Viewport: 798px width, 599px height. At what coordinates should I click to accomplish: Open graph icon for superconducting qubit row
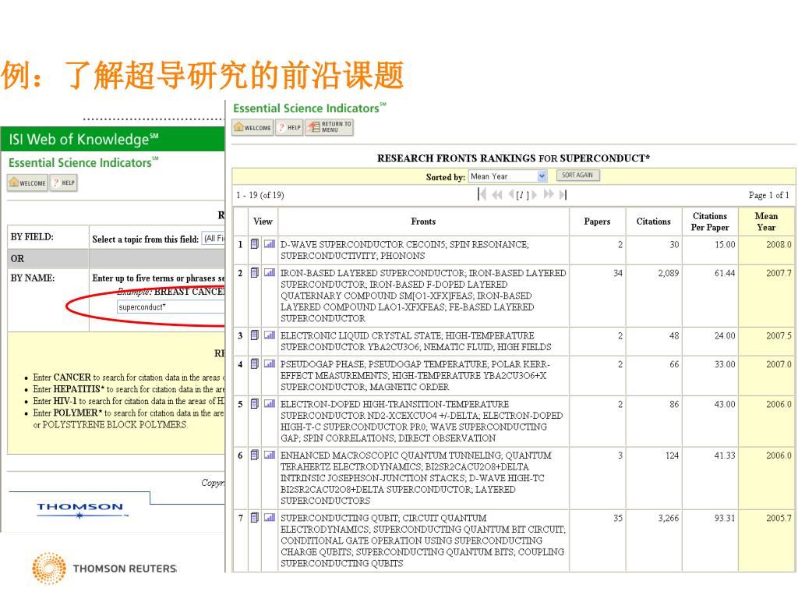pyautogui.click(x=270, y=518)
